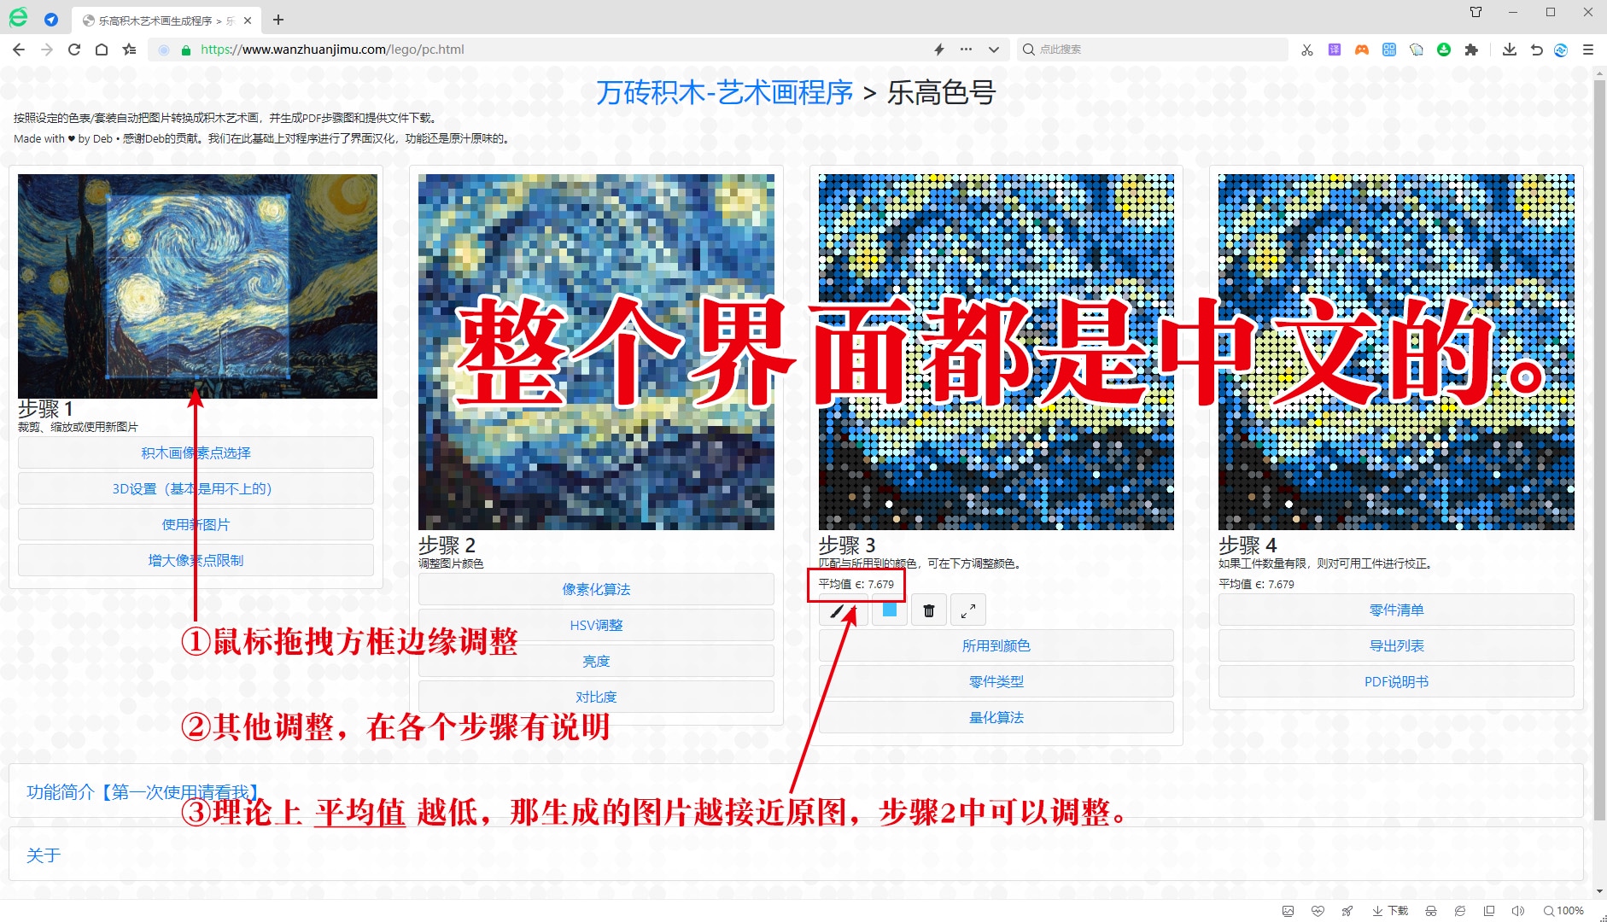
Task: Click the PDF说明书 button in Step 4
Action: click(1396, 681)
